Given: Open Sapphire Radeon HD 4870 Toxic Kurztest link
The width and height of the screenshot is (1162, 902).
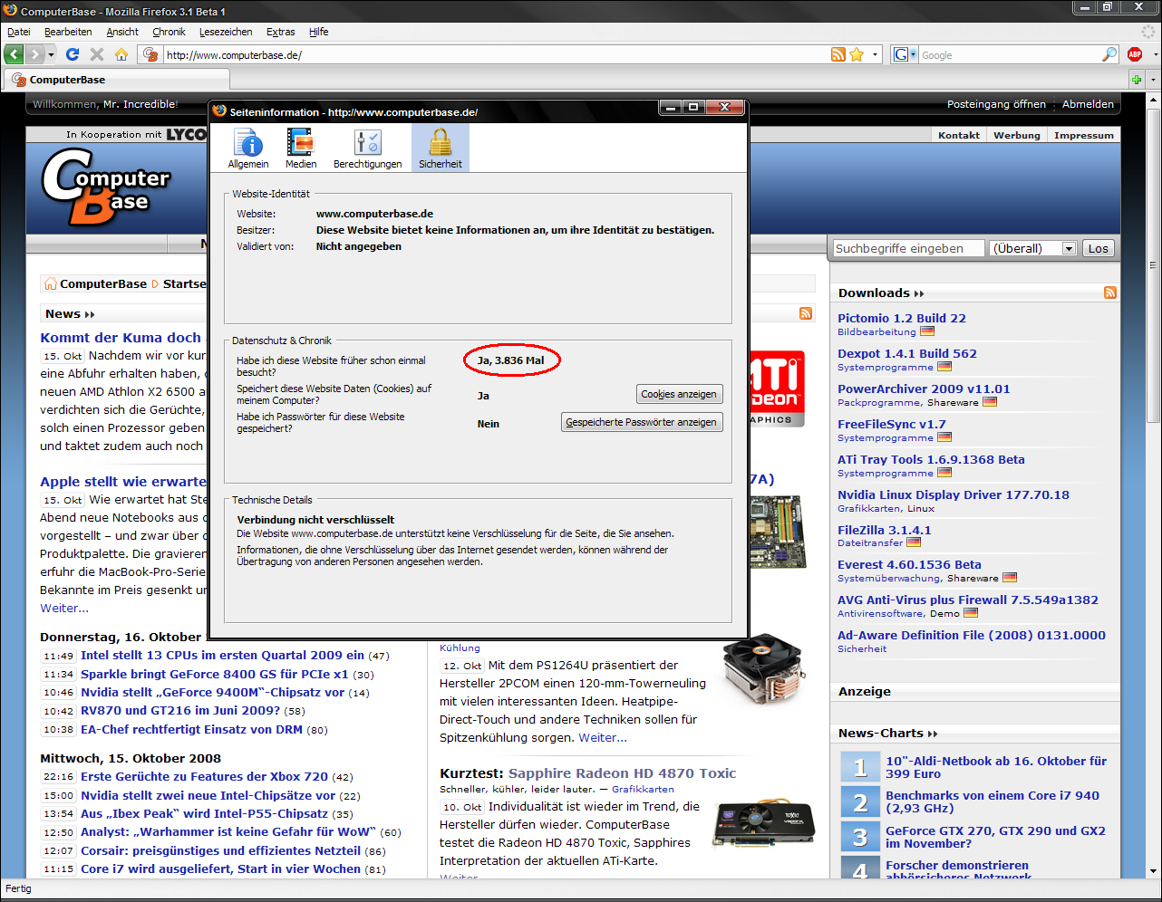Looking at the screenshot, I should 623,772.
